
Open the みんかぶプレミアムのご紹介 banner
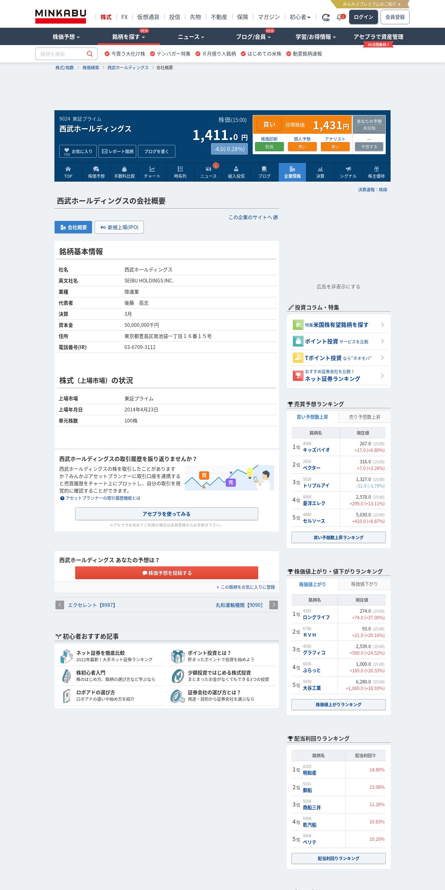click(370, 4)
